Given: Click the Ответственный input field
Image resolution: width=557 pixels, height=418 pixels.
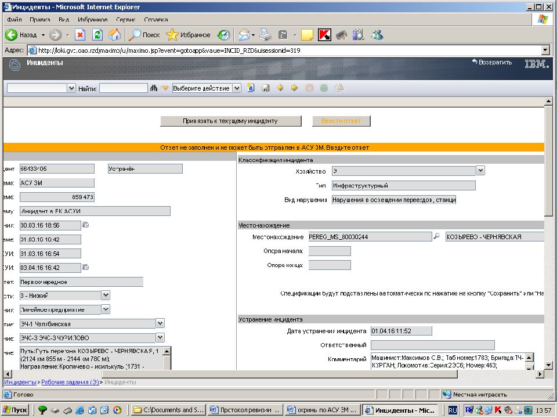Looking at the screenshot, I should (432, 345).
